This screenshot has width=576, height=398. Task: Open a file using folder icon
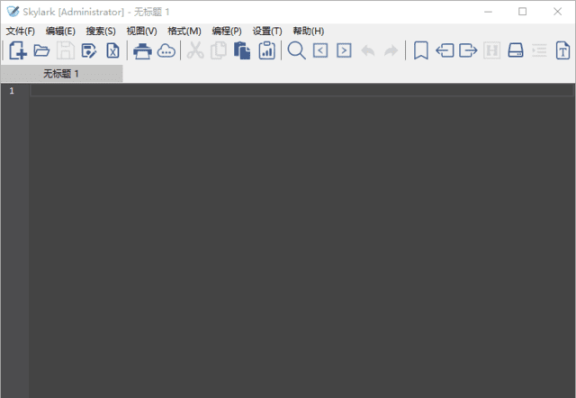click(41, 50)
